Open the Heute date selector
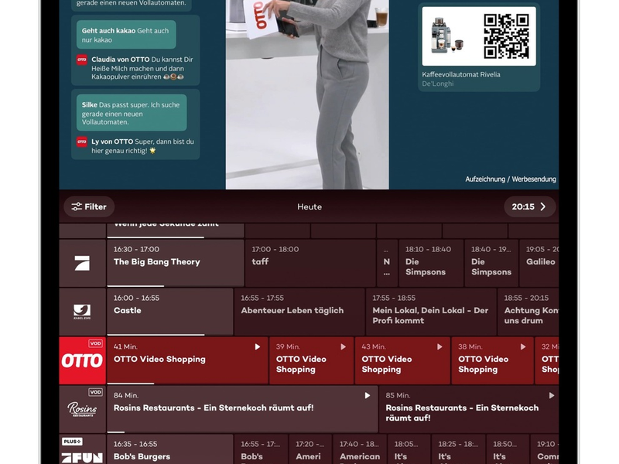Image resolution: width=619 pixels, height=464 pixels. [309, 206]
